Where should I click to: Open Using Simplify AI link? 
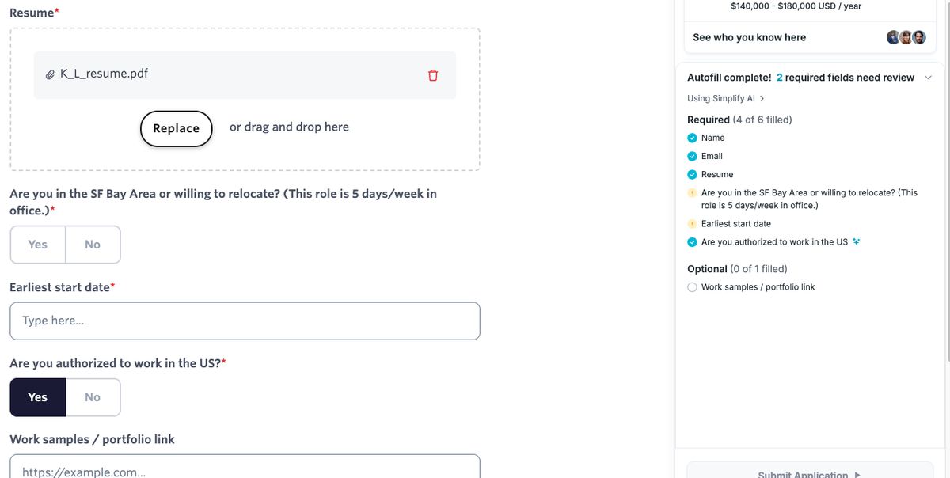coord(725,98)
